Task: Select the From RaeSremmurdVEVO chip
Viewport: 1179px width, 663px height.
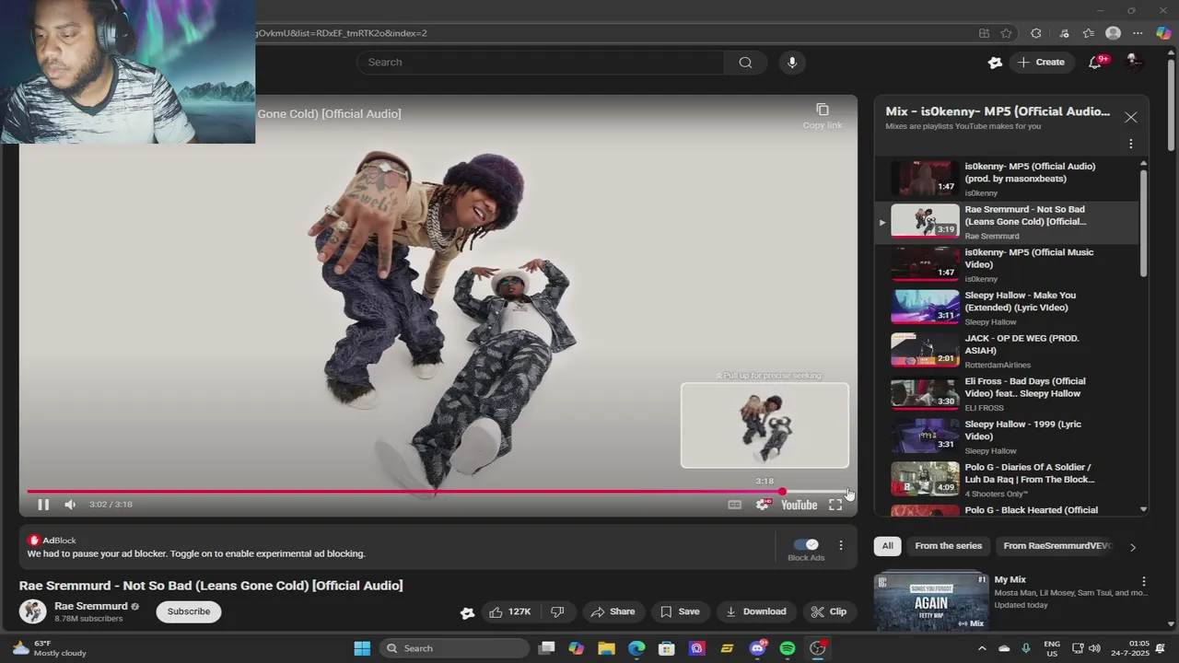Action: (1057, 546)
